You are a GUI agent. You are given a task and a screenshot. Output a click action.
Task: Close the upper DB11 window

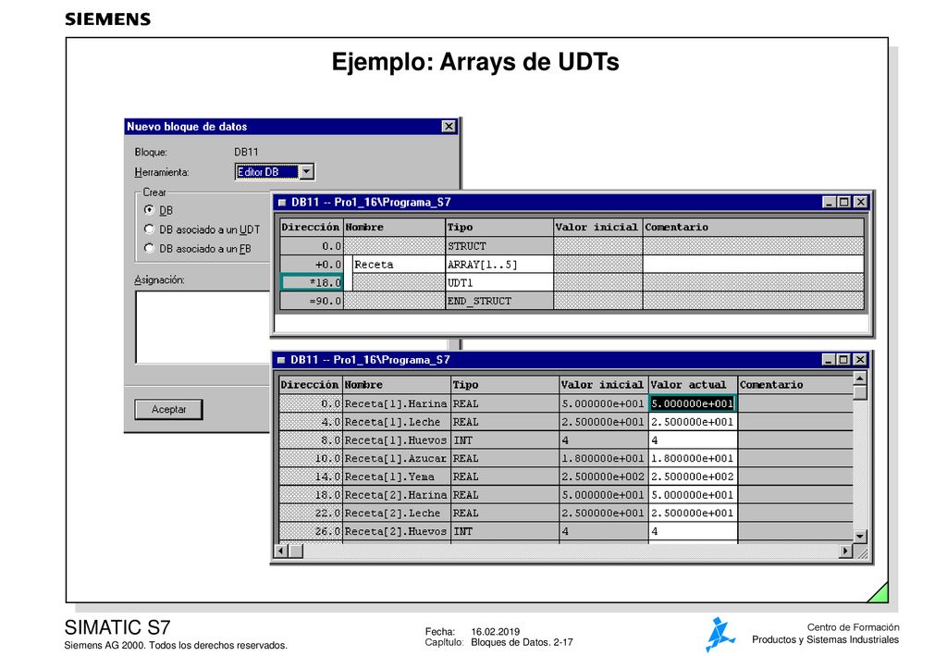pyautogui.click(x=860, y=203)
